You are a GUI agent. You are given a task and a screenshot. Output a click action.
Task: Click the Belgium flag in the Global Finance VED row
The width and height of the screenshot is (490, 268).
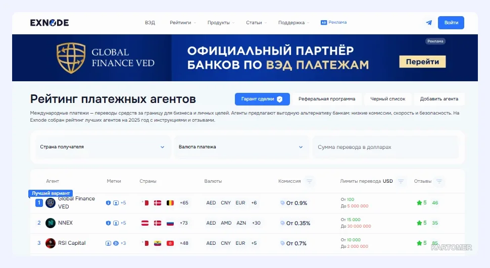pos(170,203)
